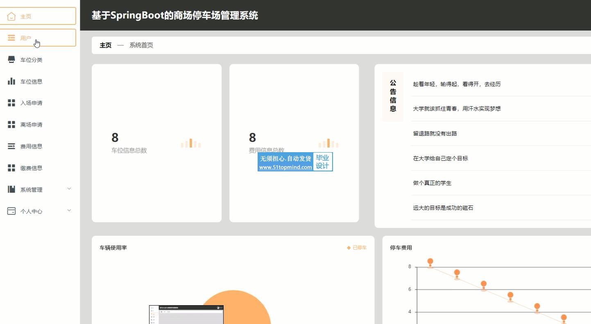Click the small screenshot thumbnail preview
The width and height of the screenshot is (591, 324).
[186, 315]
